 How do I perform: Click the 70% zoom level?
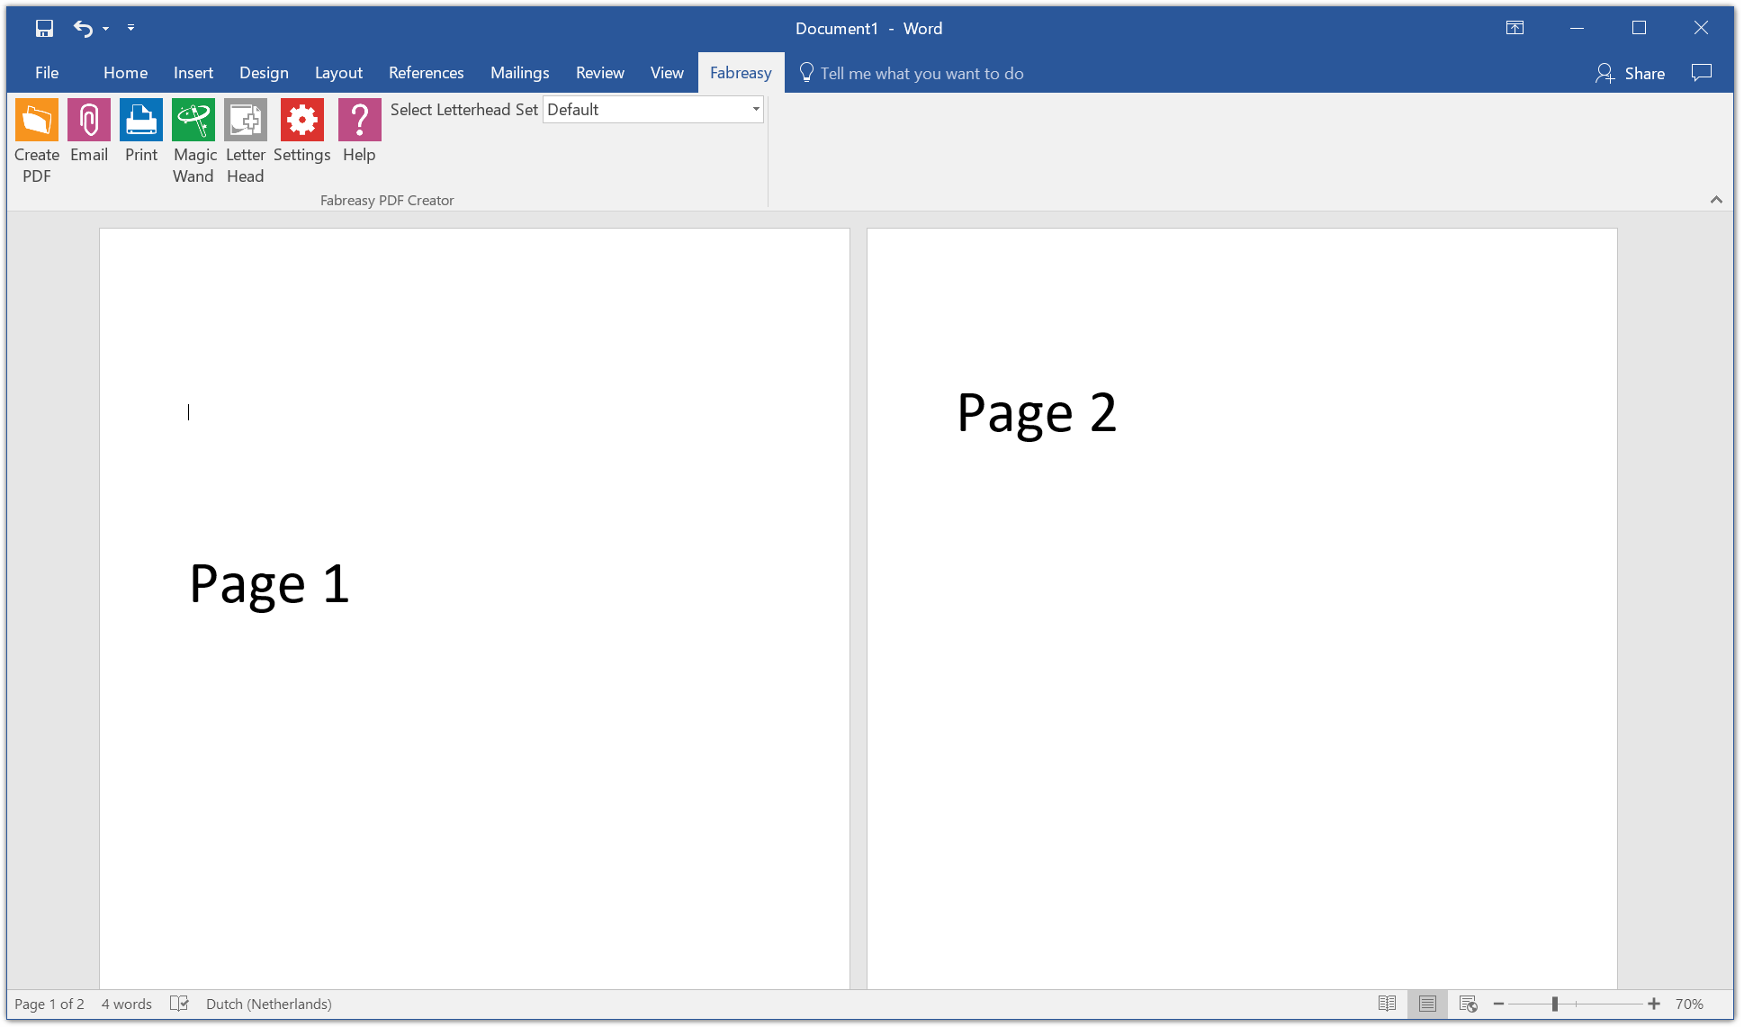(1689, 1004)
